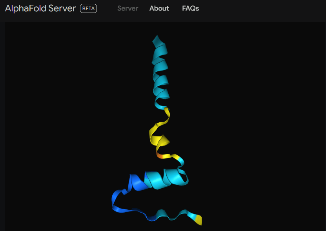Select the wavy cyan strand at the bottom

pyautogui.click(x=173, y=215)
